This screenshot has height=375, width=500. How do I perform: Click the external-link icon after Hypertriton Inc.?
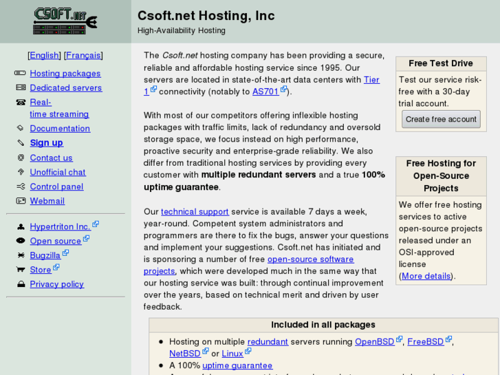coord(96,224)
